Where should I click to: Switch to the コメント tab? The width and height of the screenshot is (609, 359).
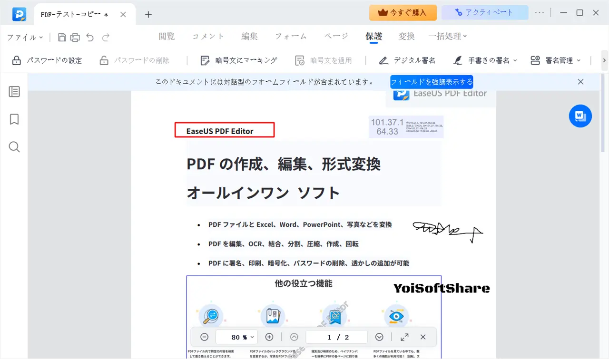(x=208, y=36)
